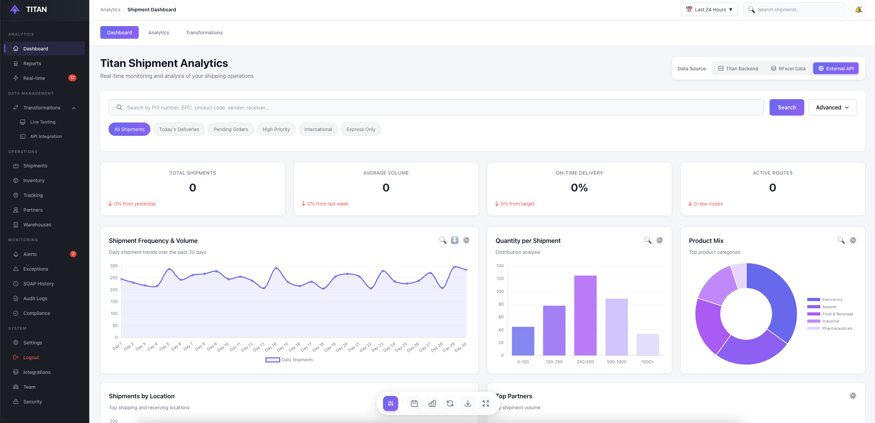Switch data source to Titan Backend
The image size is (875, 423).
pos(738,68)
